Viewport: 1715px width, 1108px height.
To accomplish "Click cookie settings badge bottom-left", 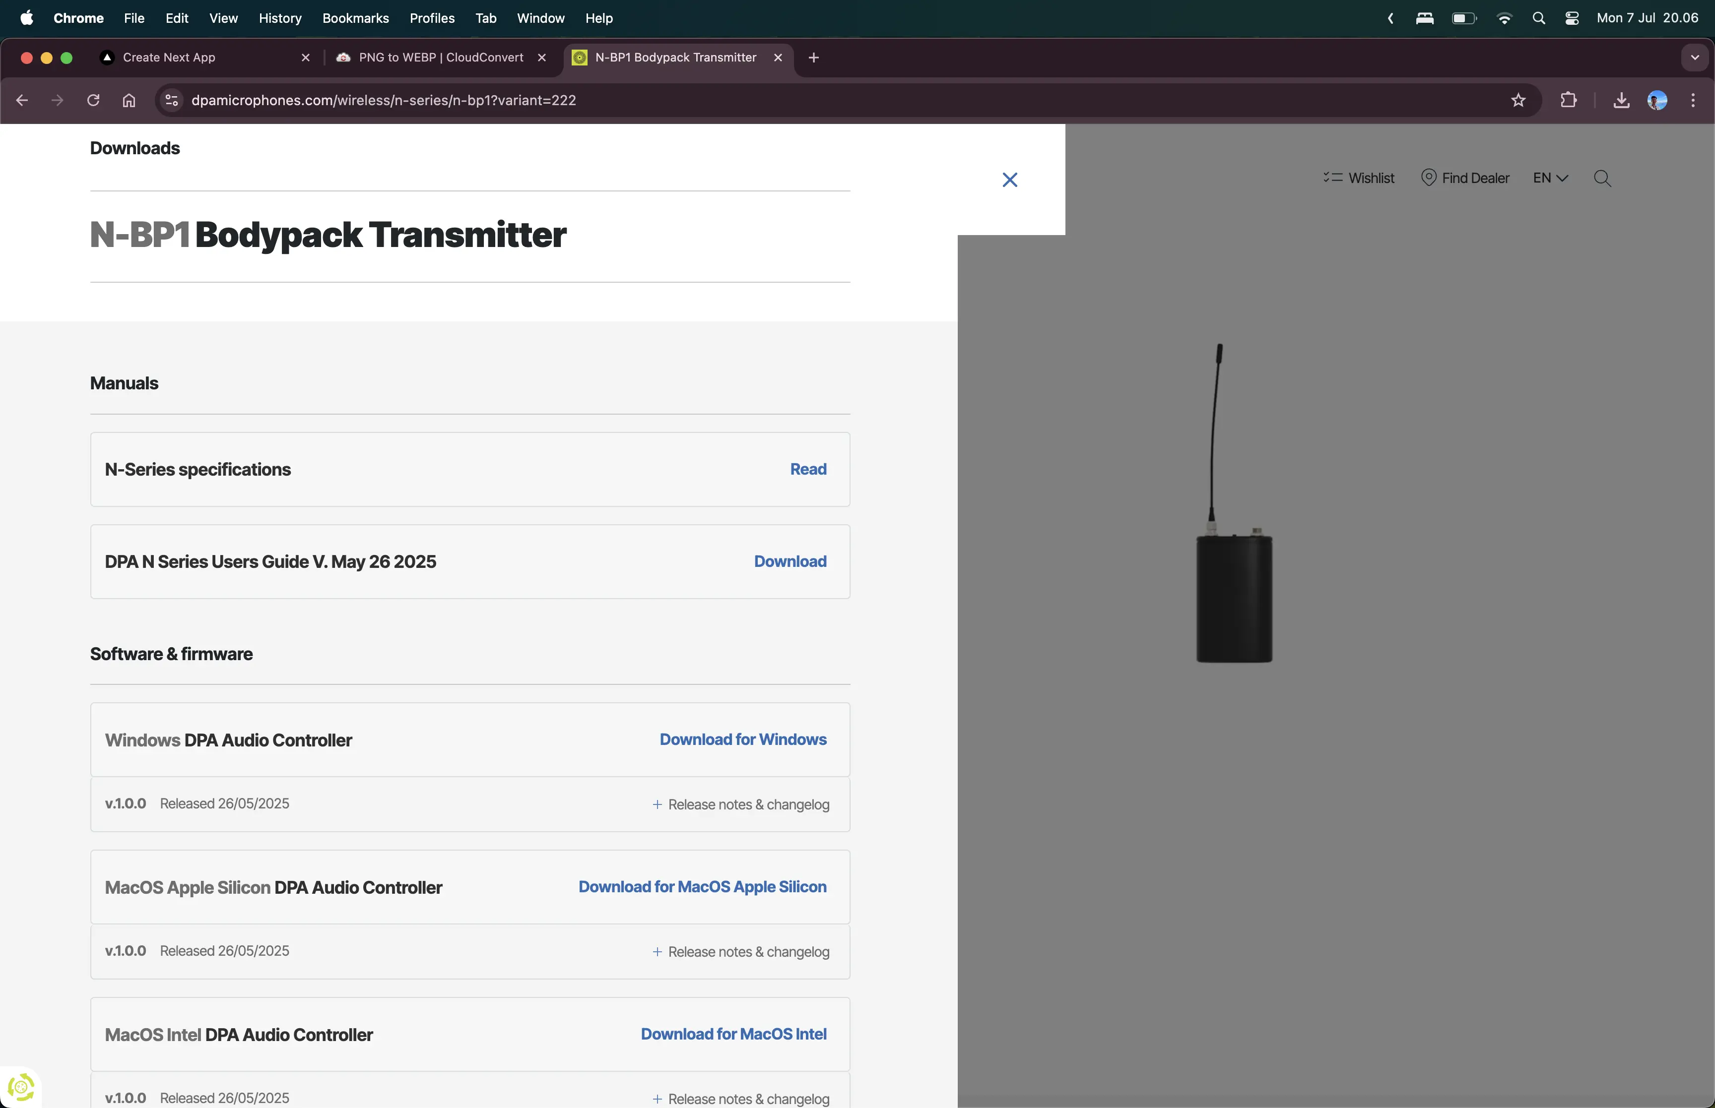I will (x=20, y=1086).
